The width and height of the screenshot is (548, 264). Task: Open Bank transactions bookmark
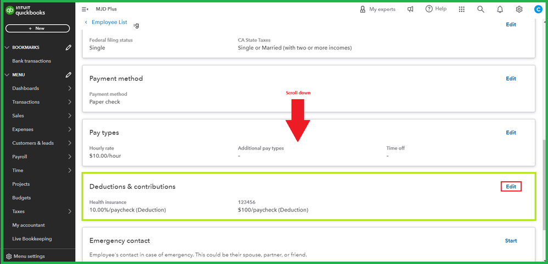coord(31,61)
